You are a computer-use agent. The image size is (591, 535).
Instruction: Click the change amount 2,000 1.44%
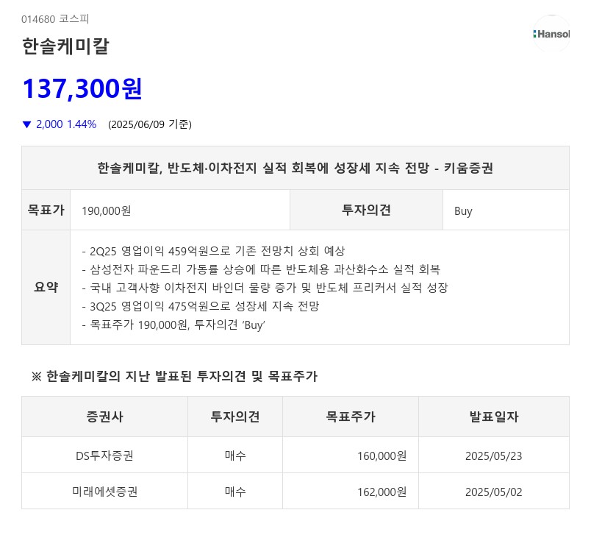click(x=66, y=124)
